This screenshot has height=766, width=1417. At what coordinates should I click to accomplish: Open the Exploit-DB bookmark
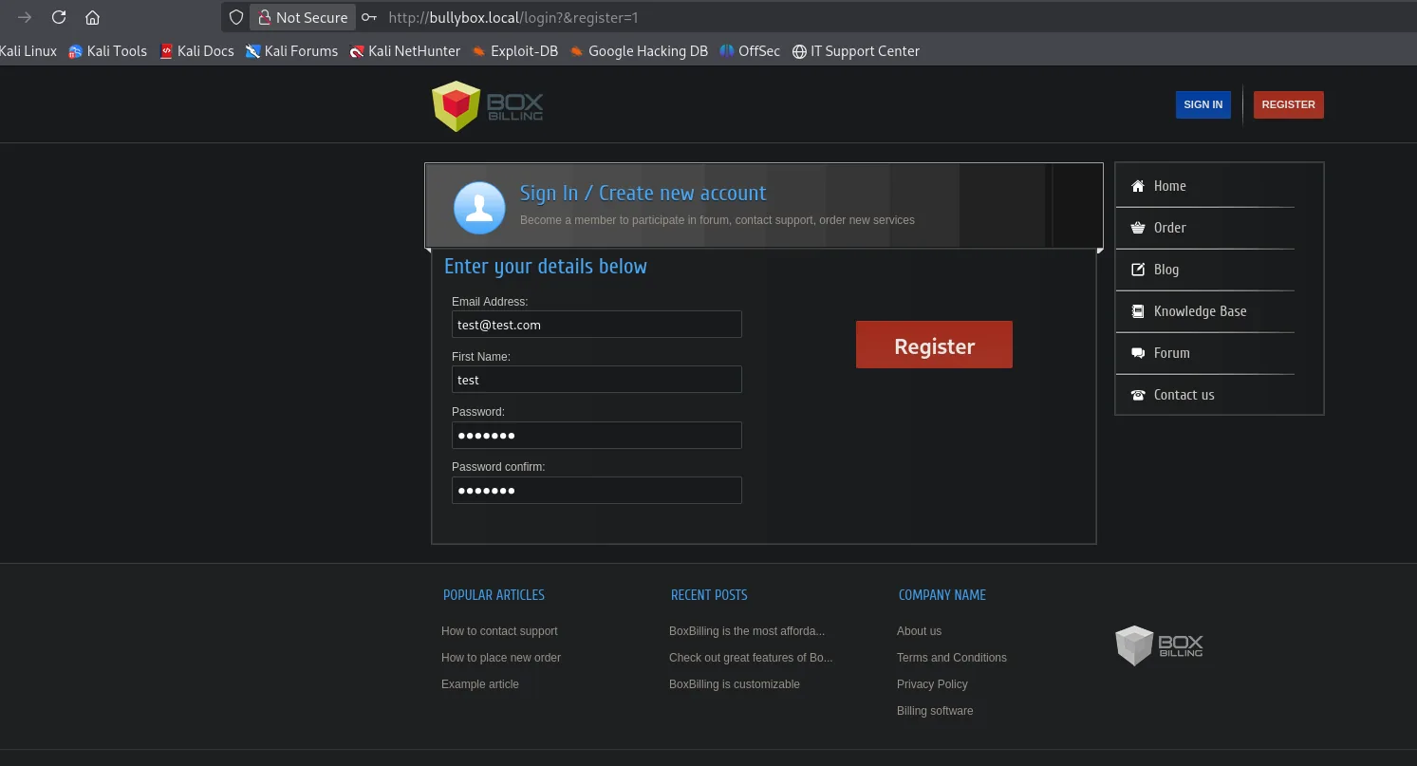coord(514,51)
